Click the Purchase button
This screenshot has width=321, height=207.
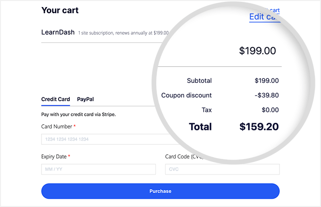[x=160, y=191]
